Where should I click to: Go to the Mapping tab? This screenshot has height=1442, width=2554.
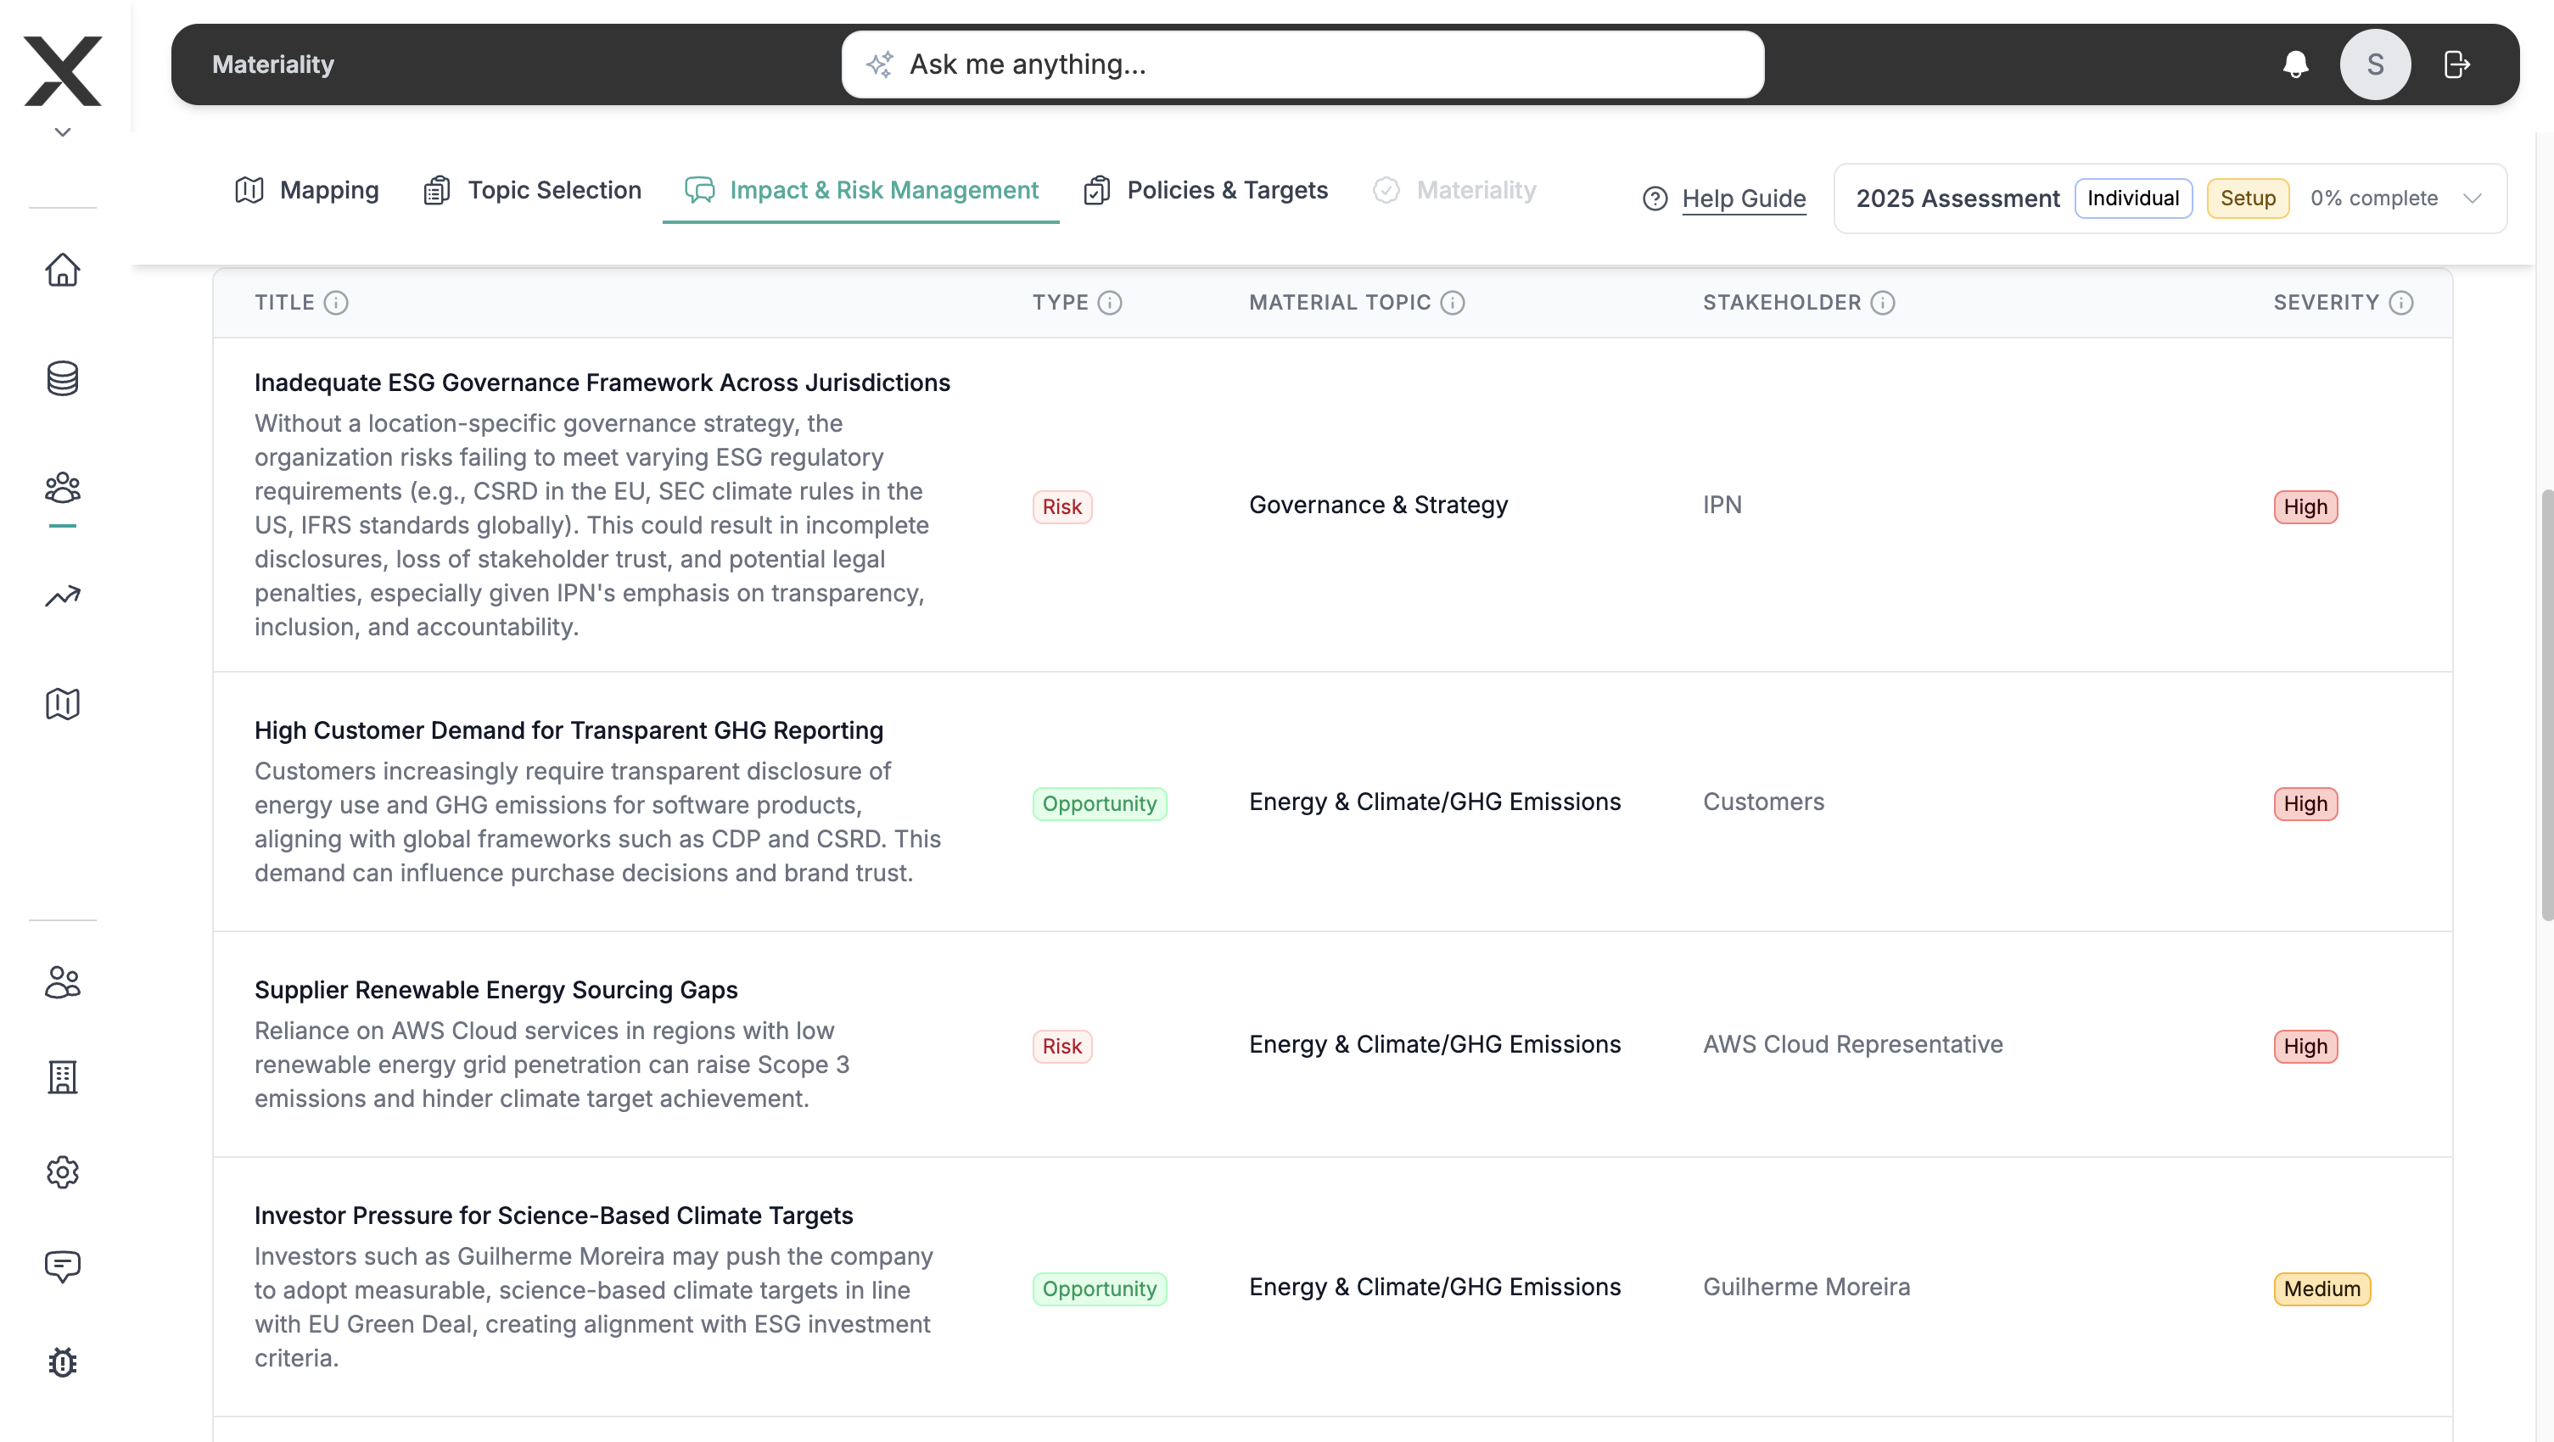coord(306,190)
